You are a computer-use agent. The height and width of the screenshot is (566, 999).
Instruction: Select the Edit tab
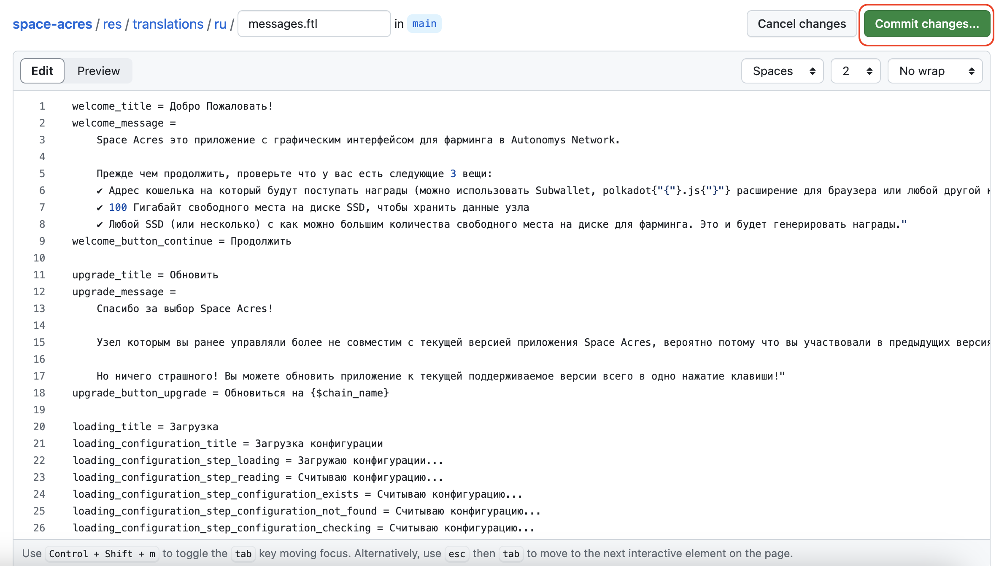click(x=42, y=71)
